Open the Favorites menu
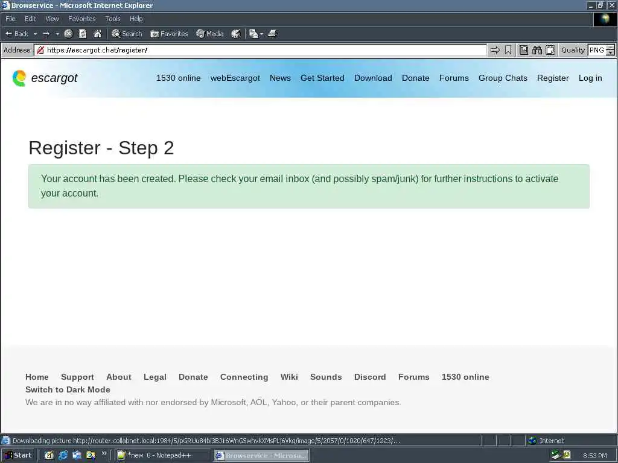This screenshot has width=618, height=463. pos(81,19)
